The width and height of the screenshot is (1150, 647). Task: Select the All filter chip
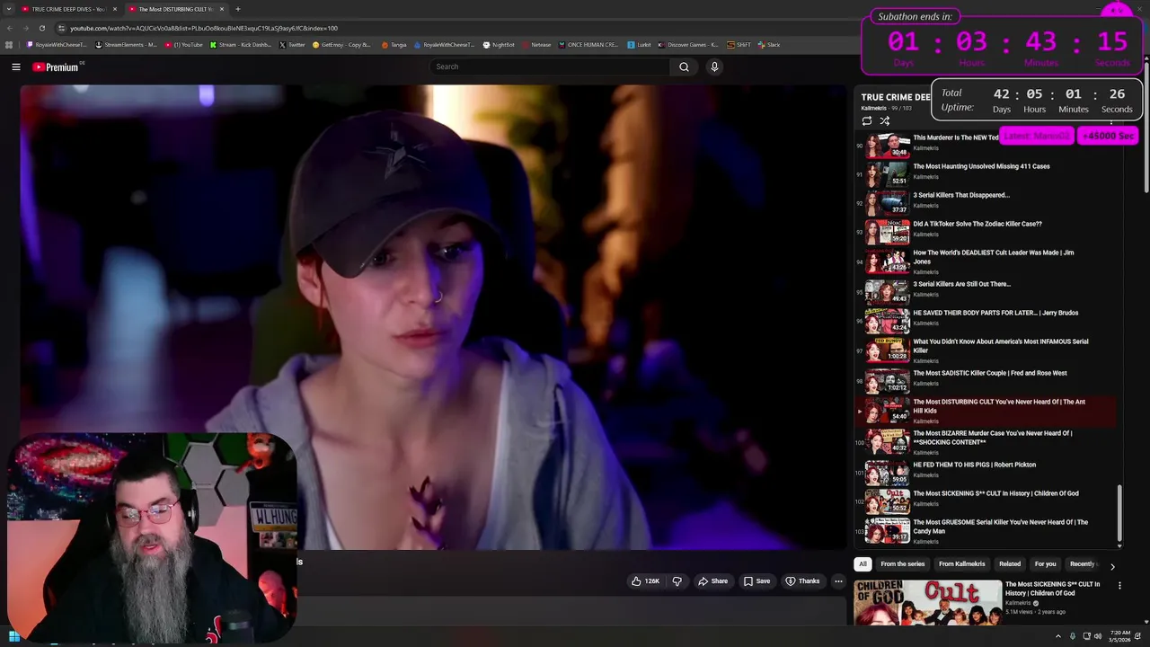(x=862, y=564)
